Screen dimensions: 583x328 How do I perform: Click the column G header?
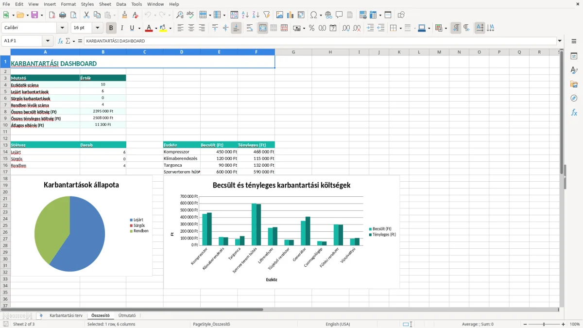pos(293,52)
